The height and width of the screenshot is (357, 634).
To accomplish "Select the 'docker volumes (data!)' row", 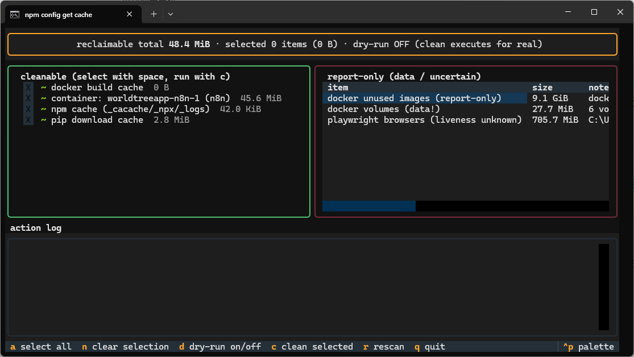I will (465, 109).
